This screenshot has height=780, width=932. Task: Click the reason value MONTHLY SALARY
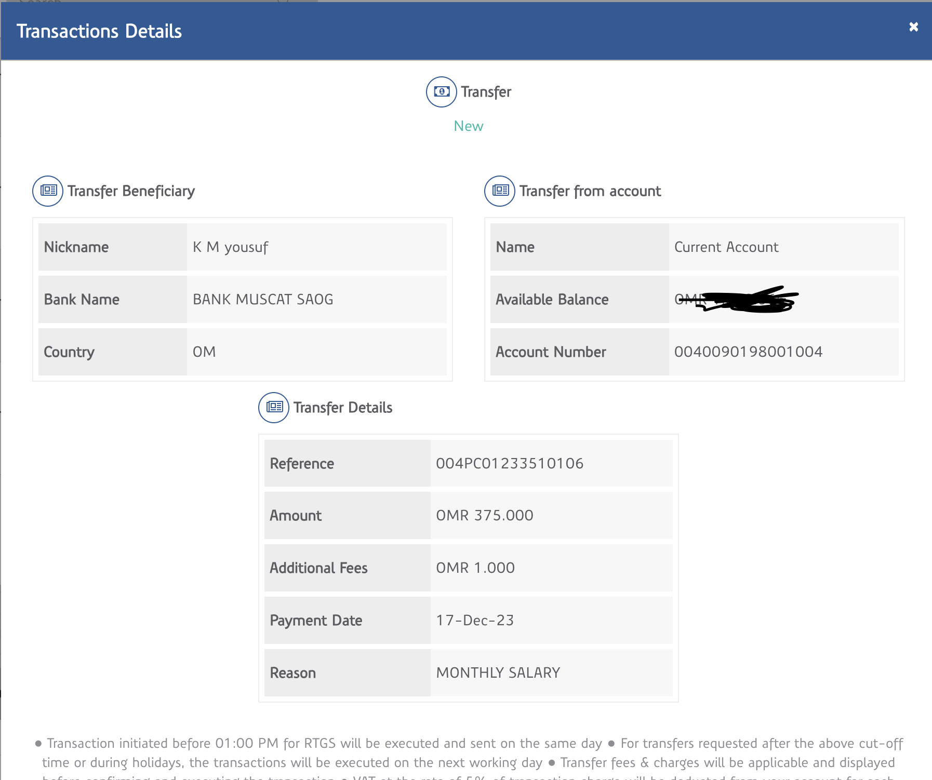pyautogui.click(x=498, y=673)
